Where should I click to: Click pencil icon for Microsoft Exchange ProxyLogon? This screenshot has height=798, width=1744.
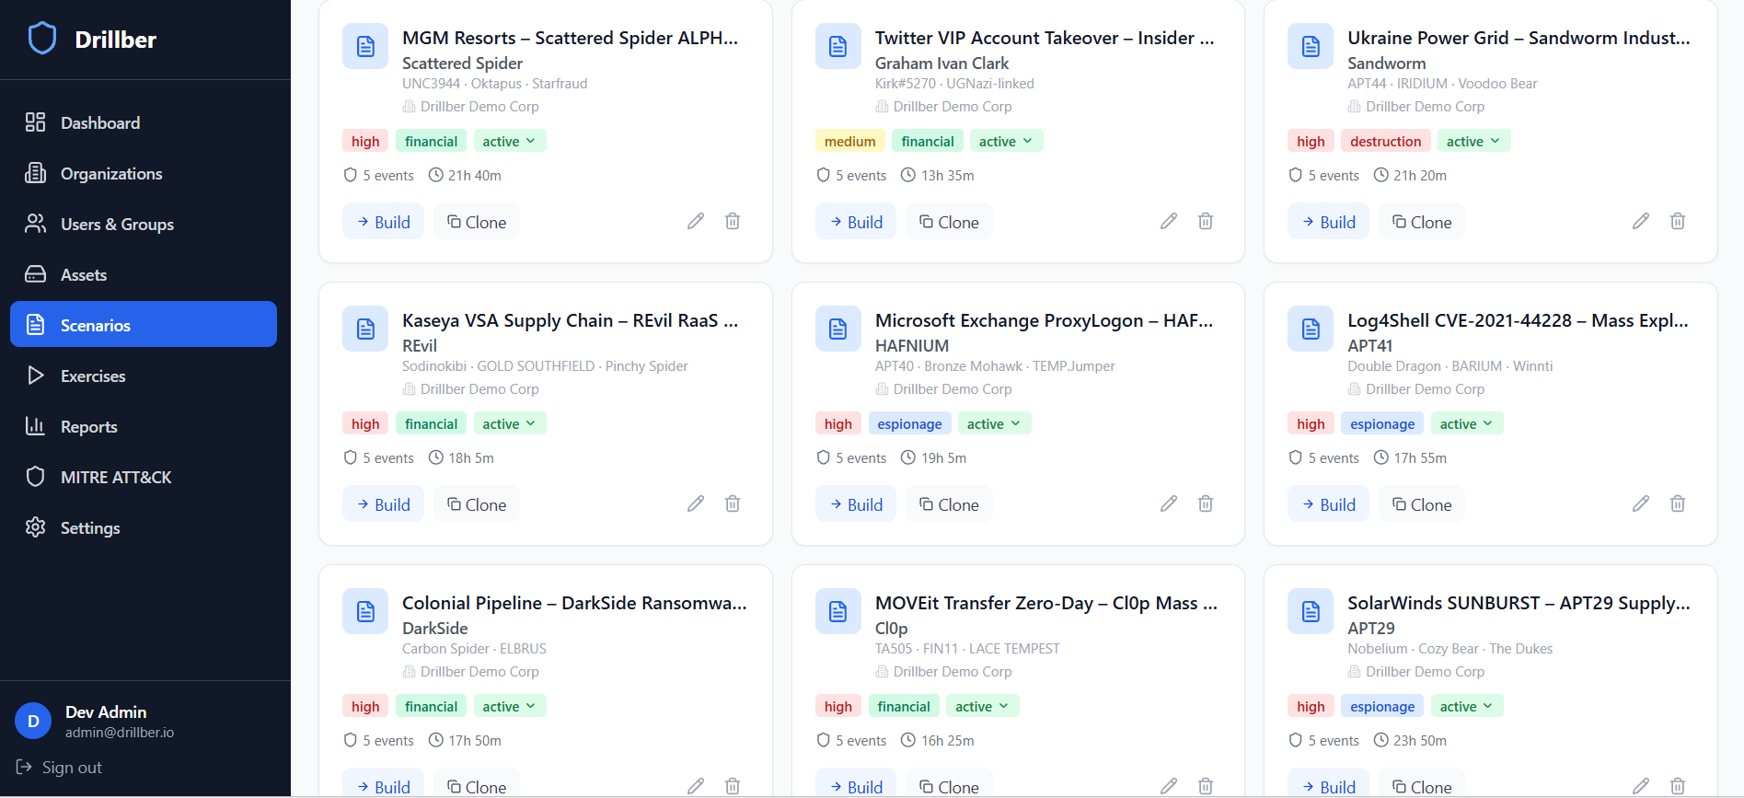[1169, 503]
